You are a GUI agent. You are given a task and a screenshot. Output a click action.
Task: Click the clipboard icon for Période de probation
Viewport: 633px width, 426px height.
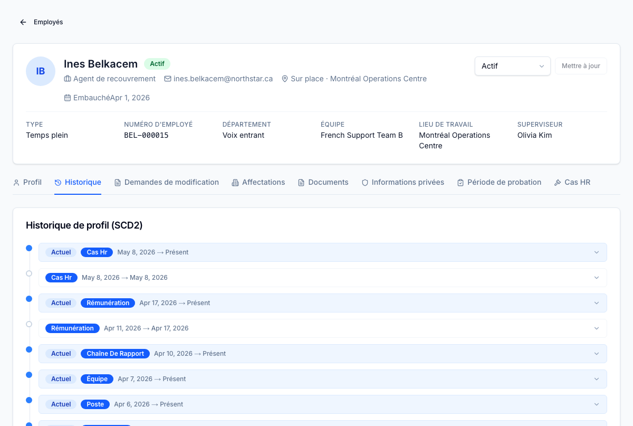coord(461,182)
